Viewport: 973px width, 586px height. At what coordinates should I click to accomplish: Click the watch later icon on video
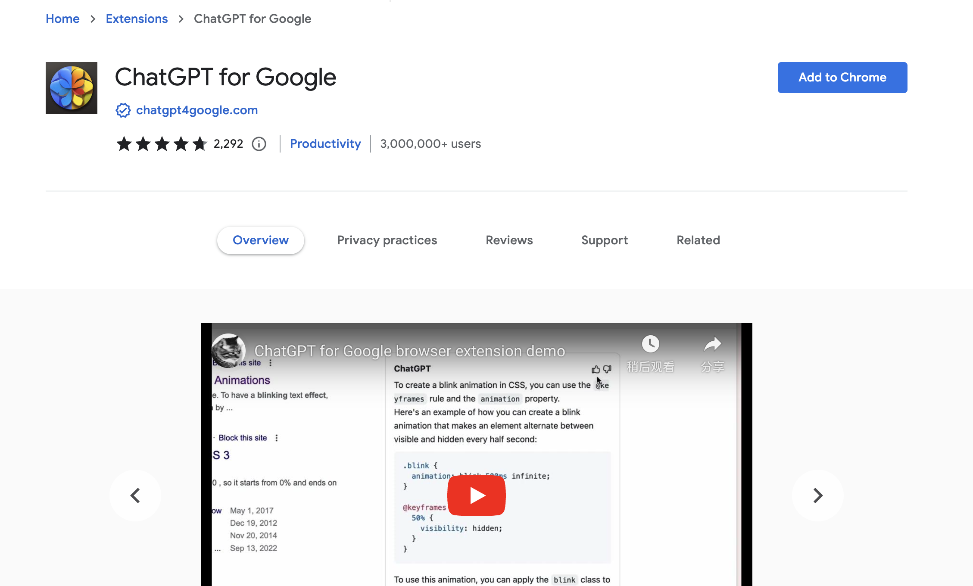(x=651, y=343)
